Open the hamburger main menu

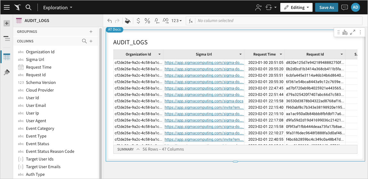pyautogui.click(x=7, y=7)
